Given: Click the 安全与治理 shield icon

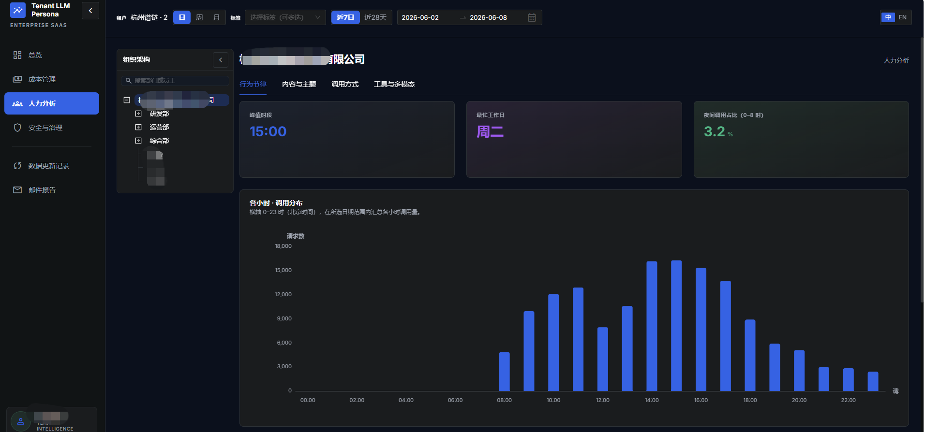Looking at the screenshot, I should 17,128.
